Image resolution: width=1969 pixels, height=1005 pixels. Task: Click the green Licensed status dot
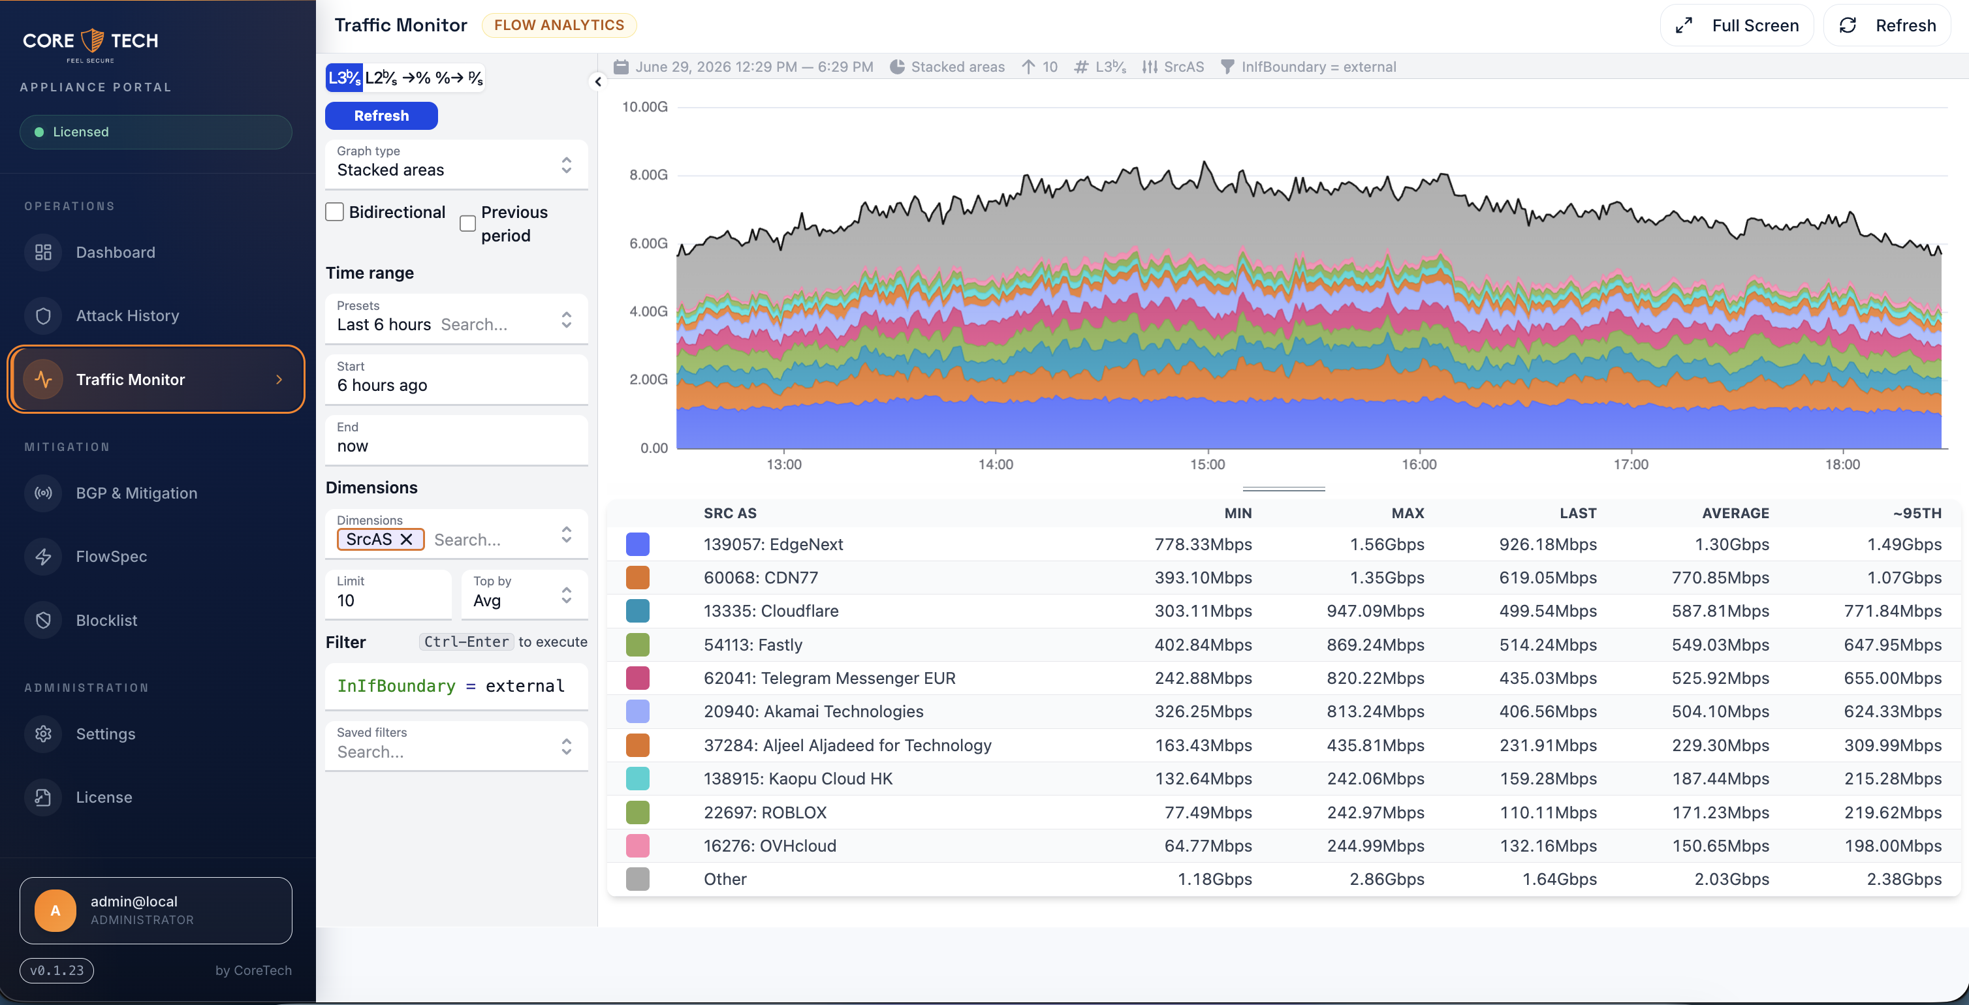39,131
